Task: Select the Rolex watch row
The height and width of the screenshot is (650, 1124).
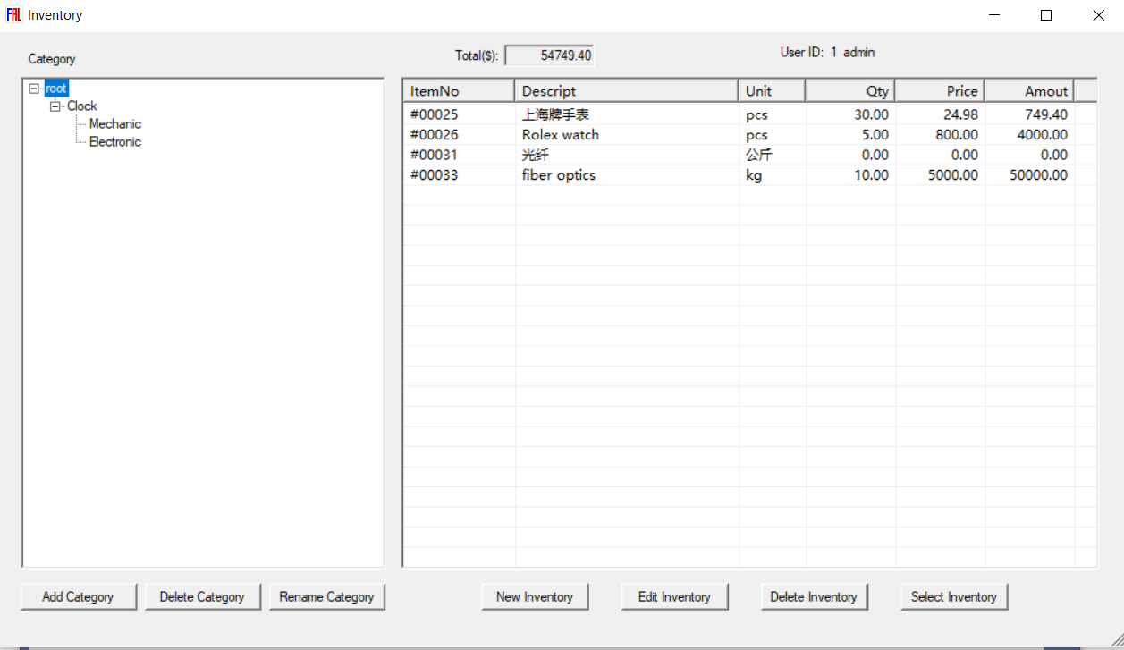Action: (x=561, y=135)
